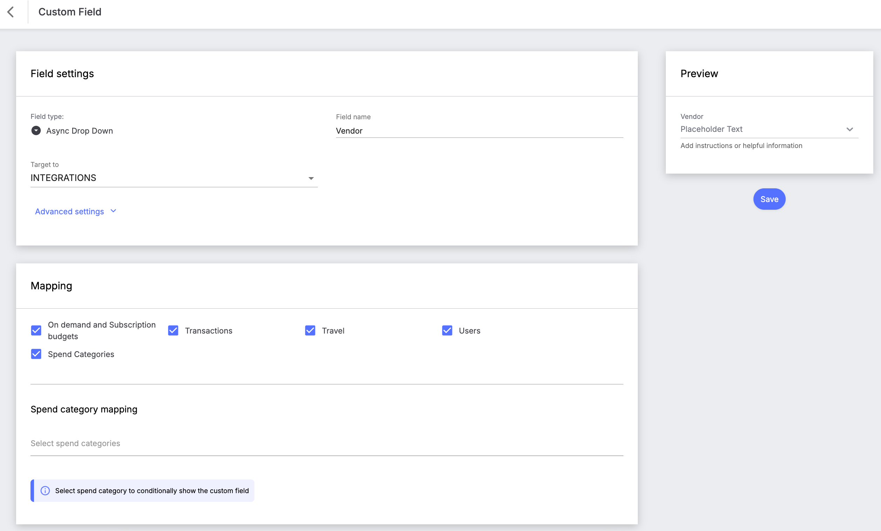Click the Advanced settings chevron icon
This screenshot has width=881, height=531.
point(113,211)
